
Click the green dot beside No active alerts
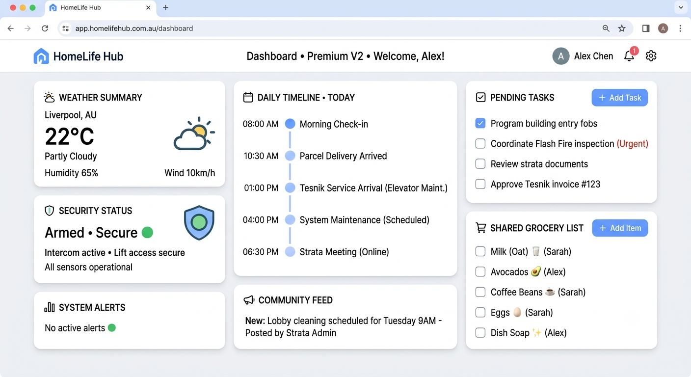(112, 327)
